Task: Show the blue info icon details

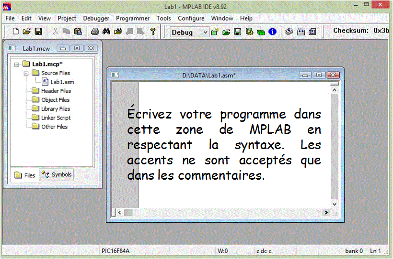Action: 272,32
